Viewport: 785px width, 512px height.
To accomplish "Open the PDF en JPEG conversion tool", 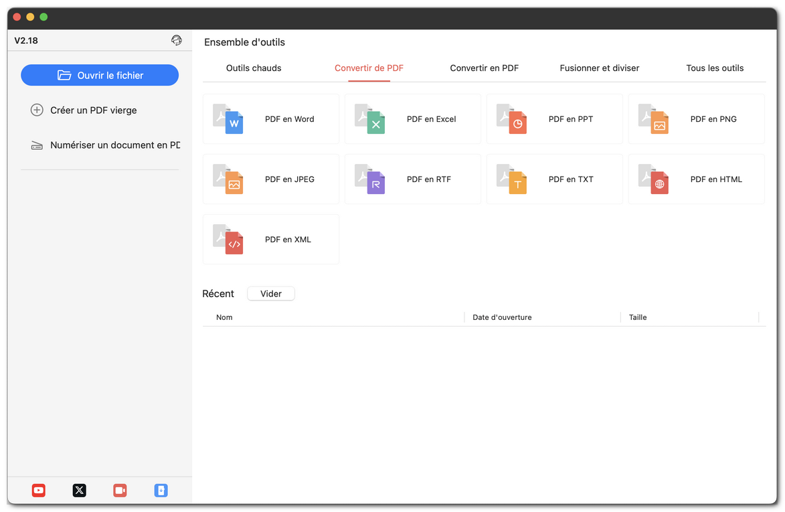I will click(270, 179).
